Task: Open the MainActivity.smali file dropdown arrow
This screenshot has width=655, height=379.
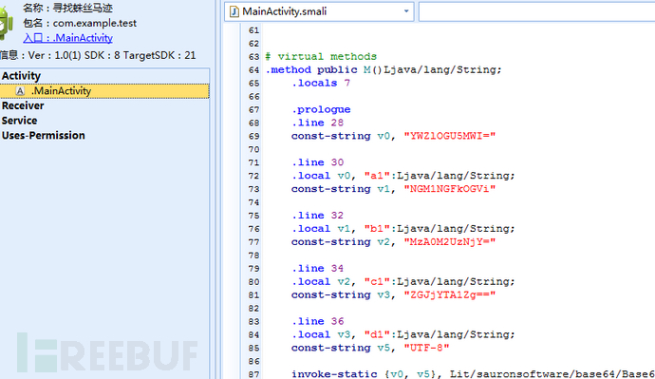Action: point(406,11)
